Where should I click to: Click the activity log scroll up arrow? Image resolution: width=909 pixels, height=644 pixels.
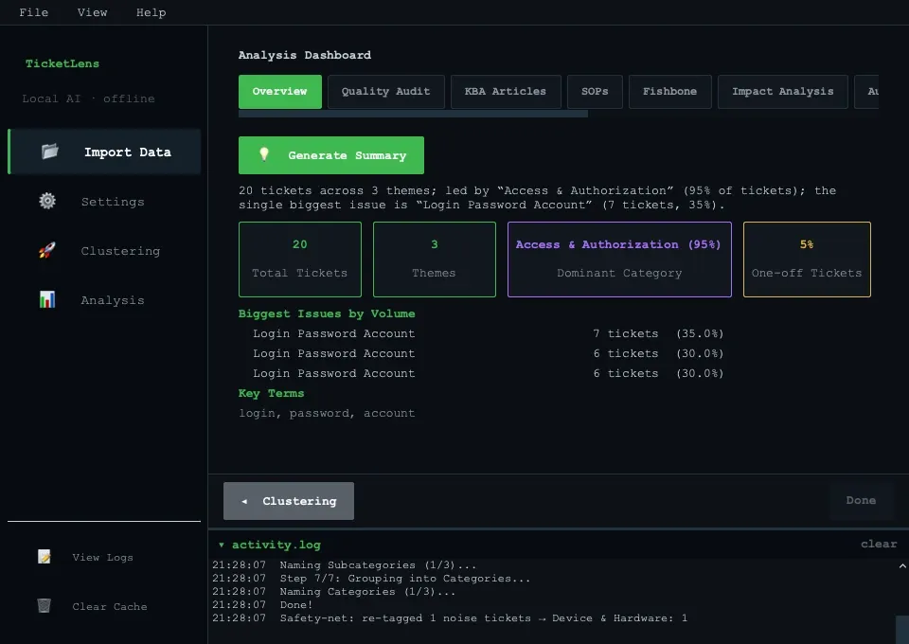pyautogui.click(x=902, y=565)
